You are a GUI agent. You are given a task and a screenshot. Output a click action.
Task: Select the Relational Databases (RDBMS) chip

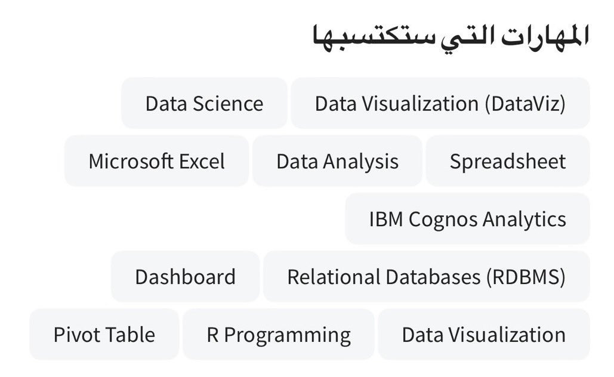(x=427, y=276)
